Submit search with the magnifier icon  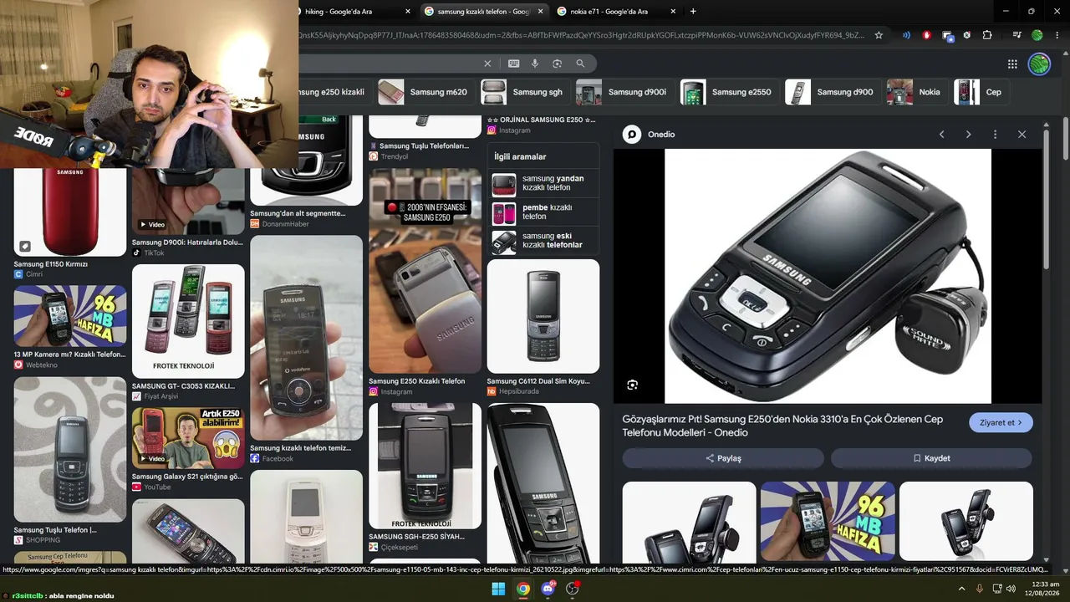[580, 64]
